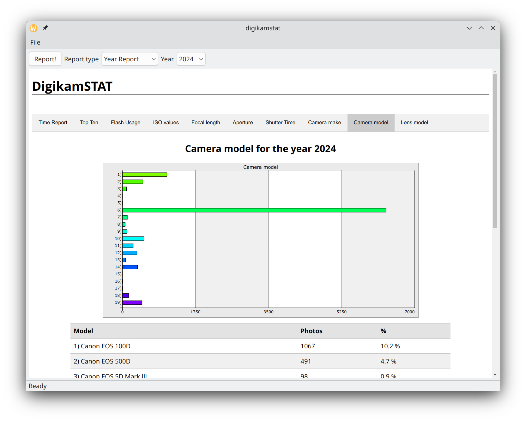
Task: Click the pin window icon
Action: [45, 28]
